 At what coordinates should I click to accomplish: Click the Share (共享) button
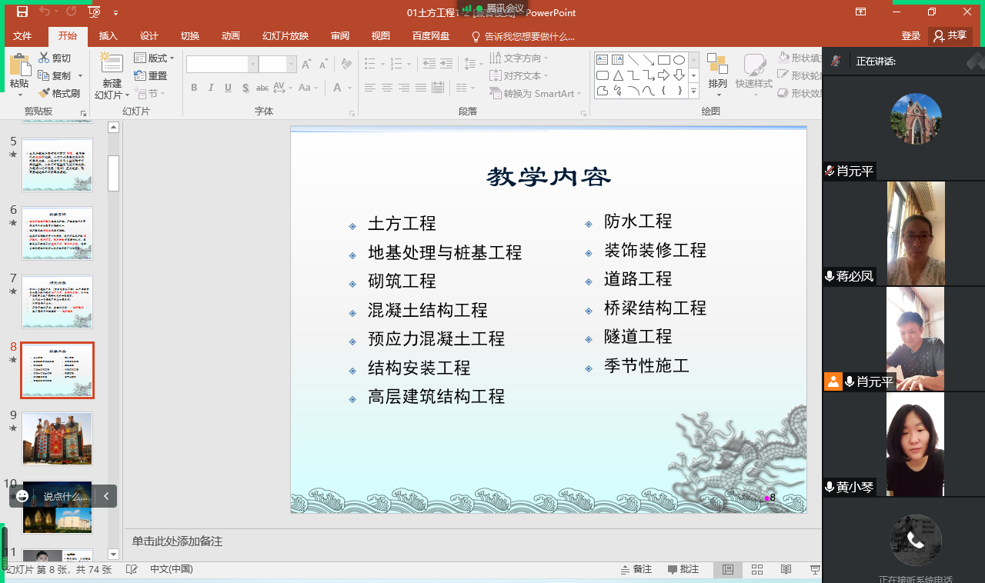950,35
